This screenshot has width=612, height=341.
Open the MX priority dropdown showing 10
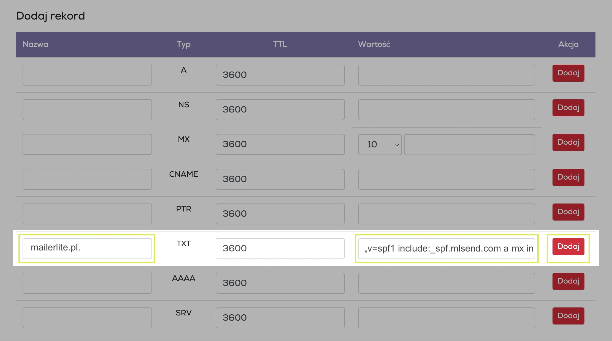click(x=380, y=145)
